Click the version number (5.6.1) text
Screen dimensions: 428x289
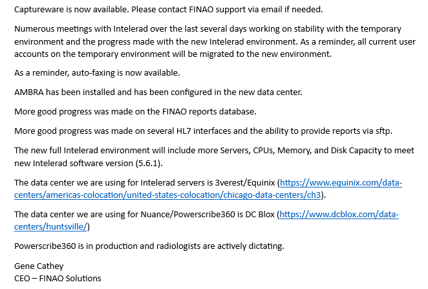pos(147,163)
